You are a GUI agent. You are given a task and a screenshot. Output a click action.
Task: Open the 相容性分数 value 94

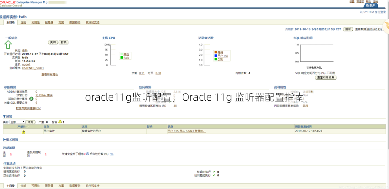click(112, 154)
